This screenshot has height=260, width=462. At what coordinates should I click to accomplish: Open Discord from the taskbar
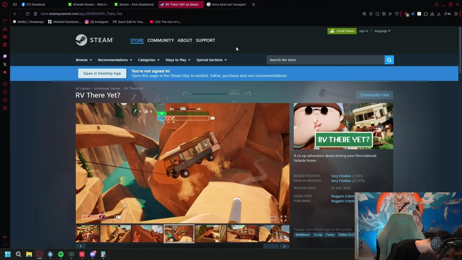(92, 254)
